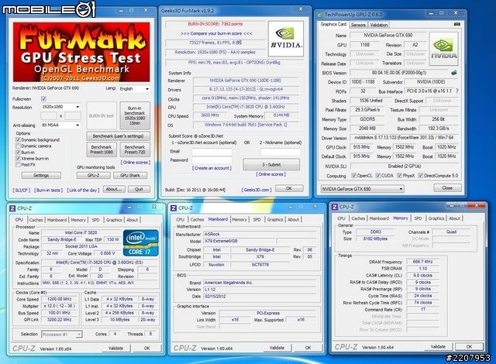Screen dimensions: 496x364
Task: Toggle Dynamic background option
Action: 18,139
